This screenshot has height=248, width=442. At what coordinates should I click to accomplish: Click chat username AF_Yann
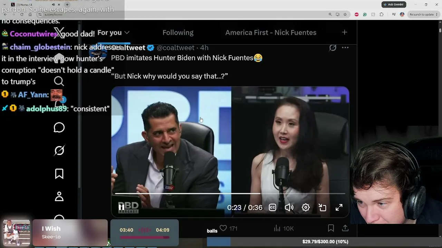click(33, 95)
